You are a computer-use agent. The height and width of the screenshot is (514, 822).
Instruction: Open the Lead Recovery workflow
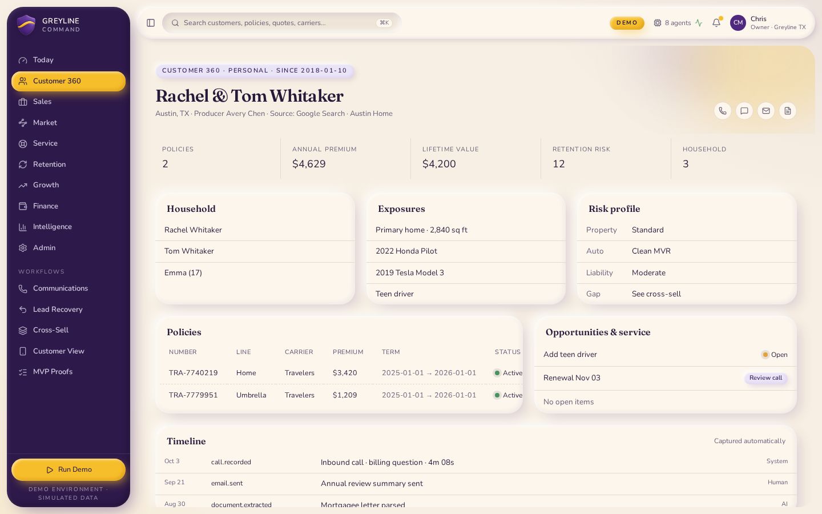coord(68,310)
